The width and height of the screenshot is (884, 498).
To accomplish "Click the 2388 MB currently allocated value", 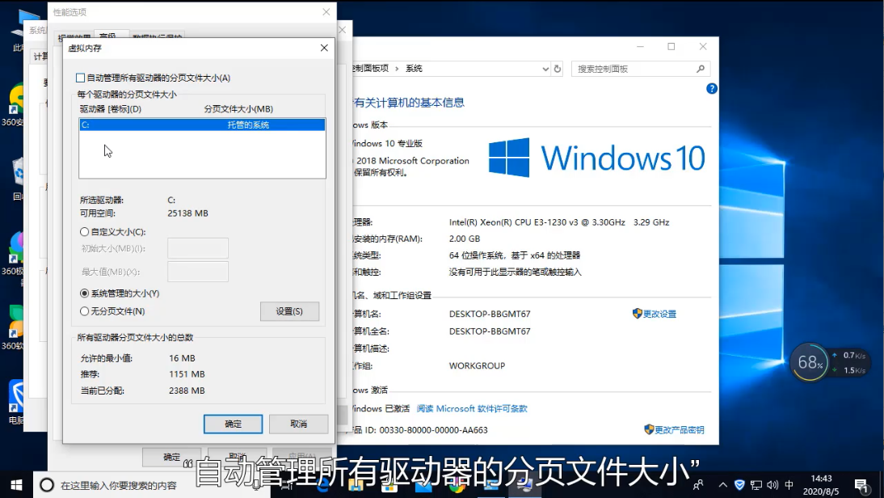I will point(187,390).
